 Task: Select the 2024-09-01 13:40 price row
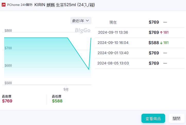tap(139, 53)
